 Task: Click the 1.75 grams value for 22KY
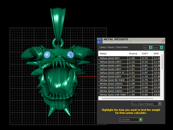point(132,76)
